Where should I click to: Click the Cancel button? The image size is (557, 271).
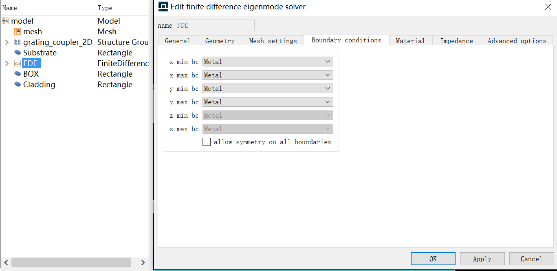[x=531, y=259]
